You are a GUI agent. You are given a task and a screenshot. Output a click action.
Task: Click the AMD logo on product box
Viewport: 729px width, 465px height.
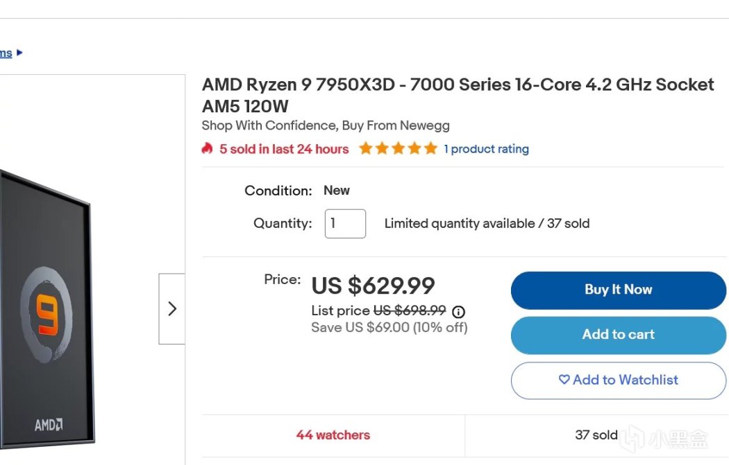point(49,424)
